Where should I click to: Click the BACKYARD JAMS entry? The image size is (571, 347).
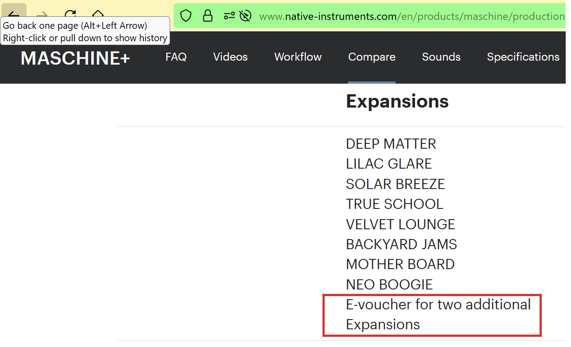[x=401, y=244]
